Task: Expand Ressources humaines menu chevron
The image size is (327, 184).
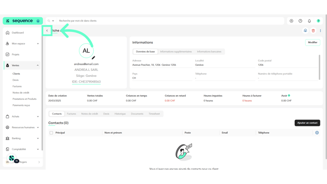Action: tap(38, 127)
